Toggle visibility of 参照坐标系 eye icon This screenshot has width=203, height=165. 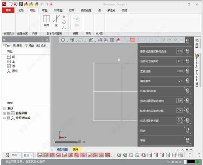(8, 118)
